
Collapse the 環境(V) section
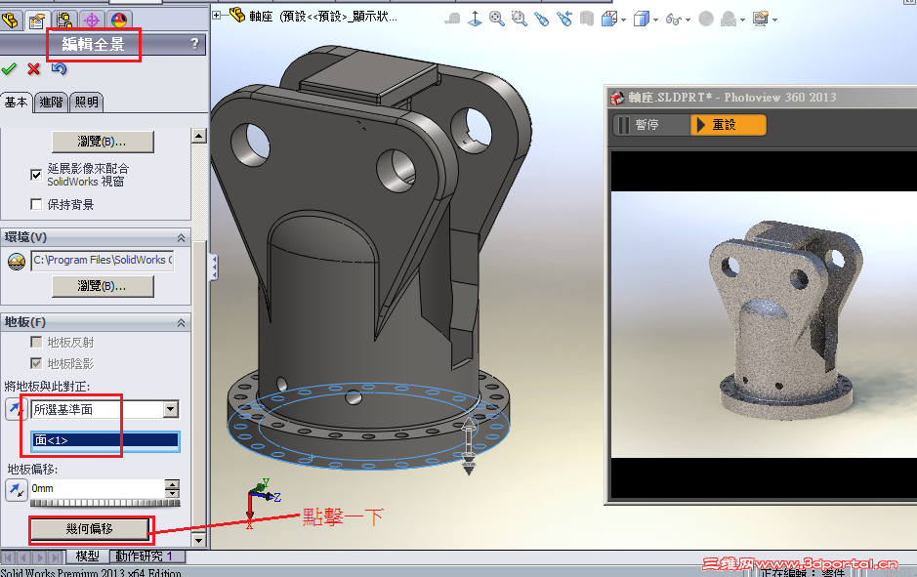click(x=182, y=237)
